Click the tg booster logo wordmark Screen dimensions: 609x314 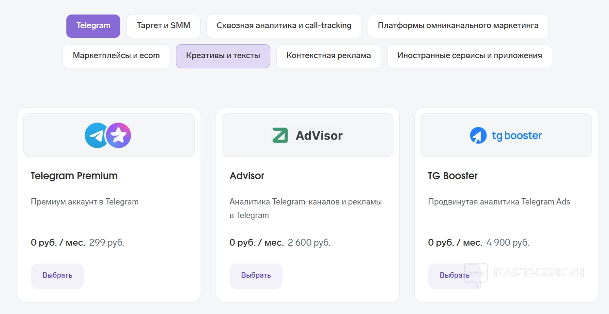(517, 136)
